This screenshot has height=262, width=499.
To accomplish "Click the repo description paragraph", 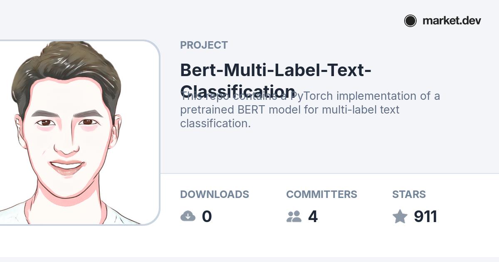I will pyautogui.click(x=310, y=110).
